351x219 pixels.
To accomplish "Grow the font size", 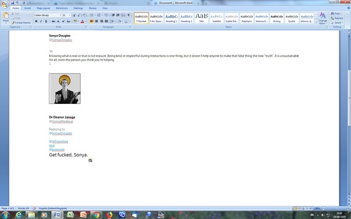I will pyautogui.click(x=74, y=15).
